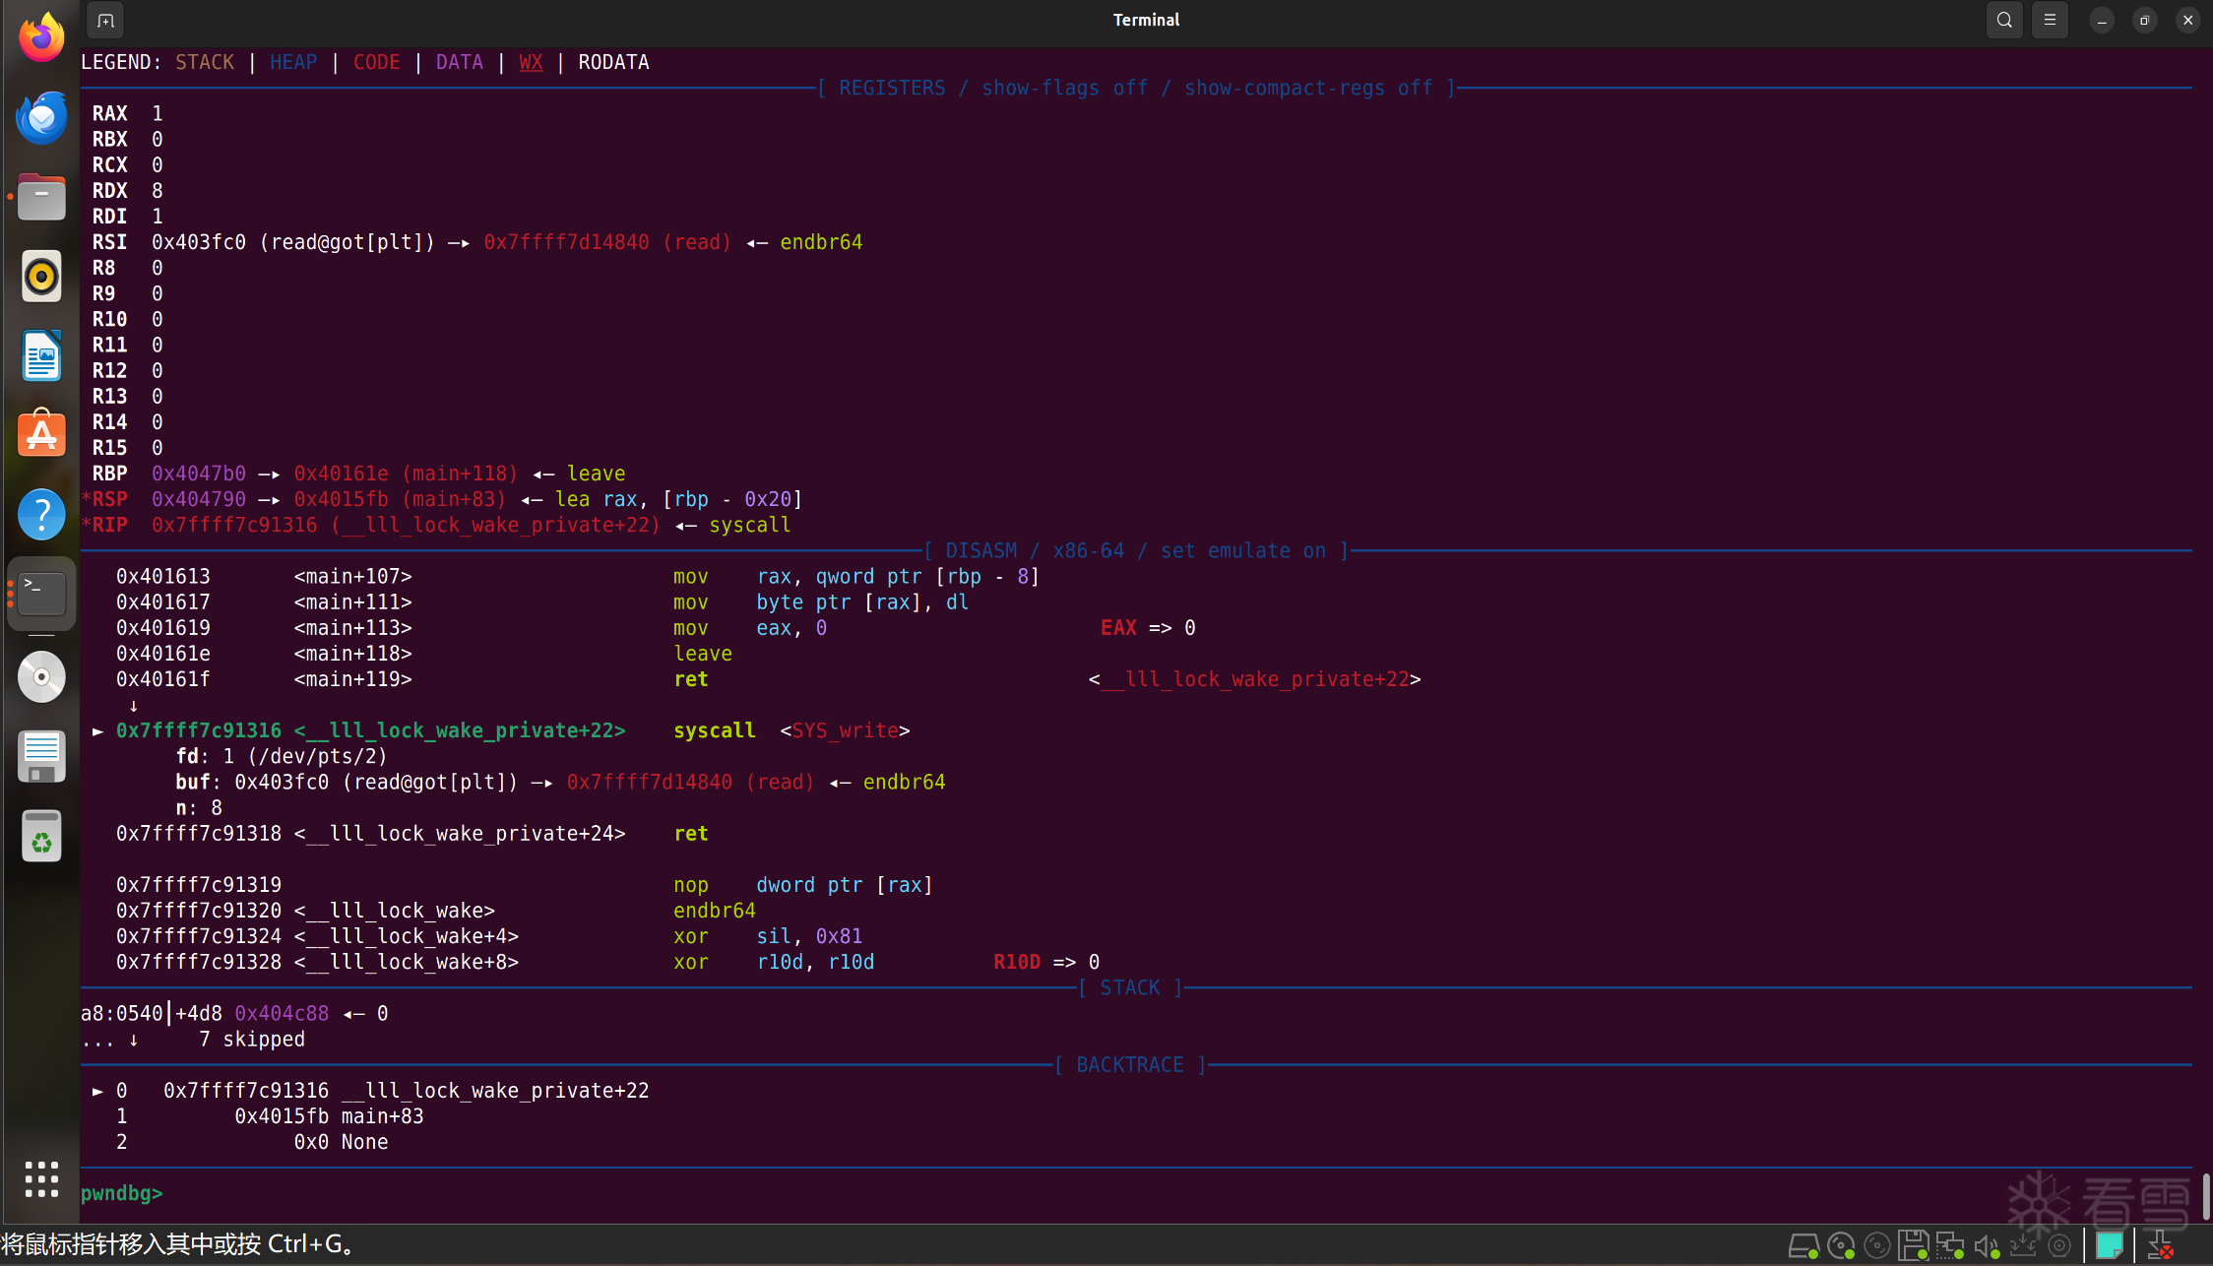Image resolution: width=2213 pixels, height=1266 pixels.
Task: Click the new tab icon in title bar
Action: pos(105,20)
